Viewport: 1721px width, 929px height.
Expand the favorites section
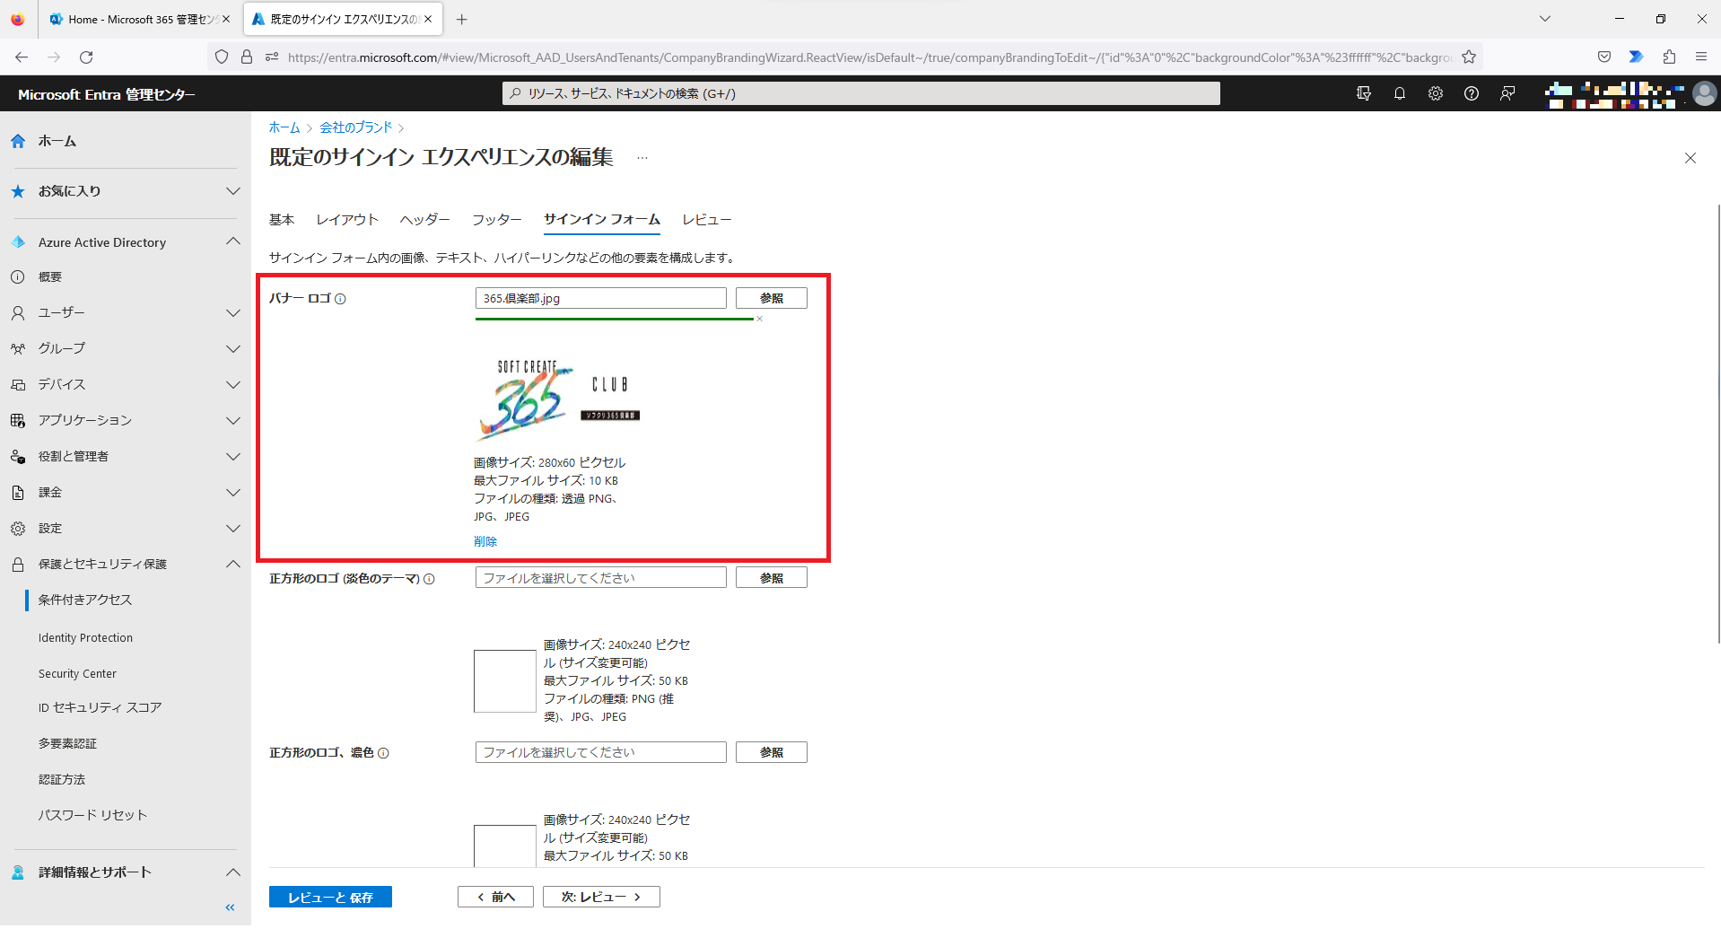tap(233, 191)
